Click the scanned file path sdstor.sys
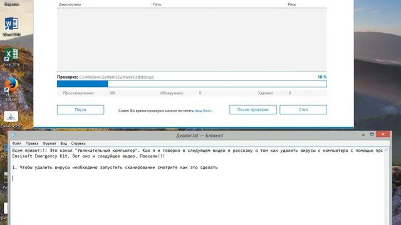Viewport: 401px width, 225px height. [117, 77]
